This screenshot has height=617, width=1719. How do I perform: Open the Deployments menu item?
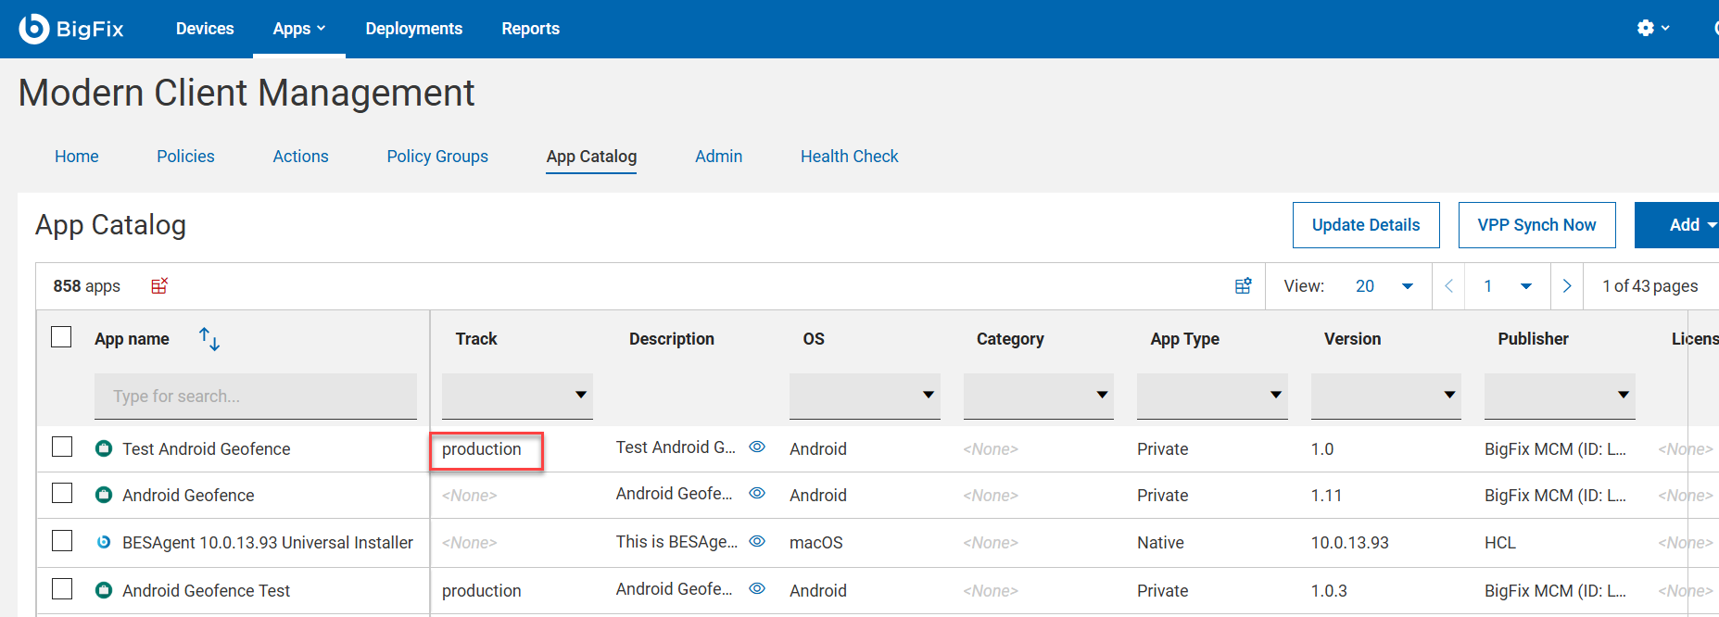pyautogui.click(x=414, y=29)
